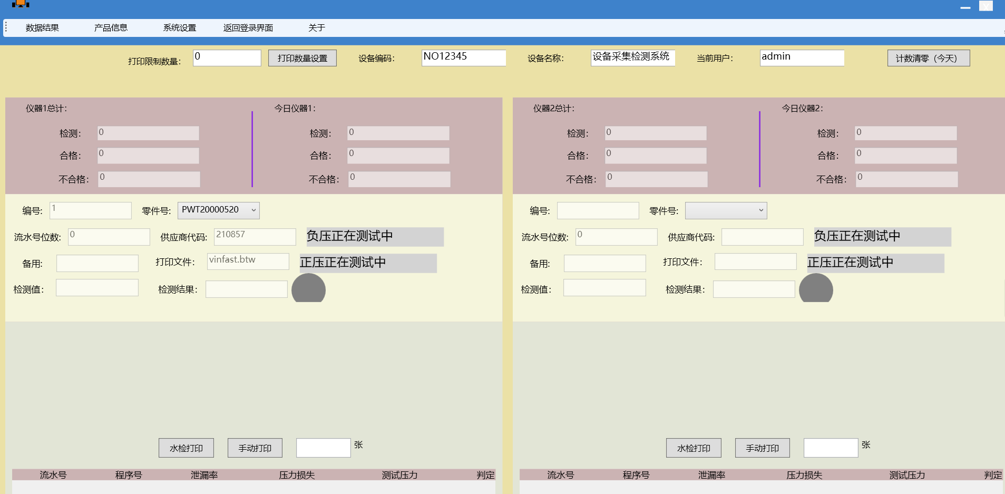The width and height of the screenshot is (1005, 494).
Task: Click the 打印数量设置 button
Action: click(303, 58)
